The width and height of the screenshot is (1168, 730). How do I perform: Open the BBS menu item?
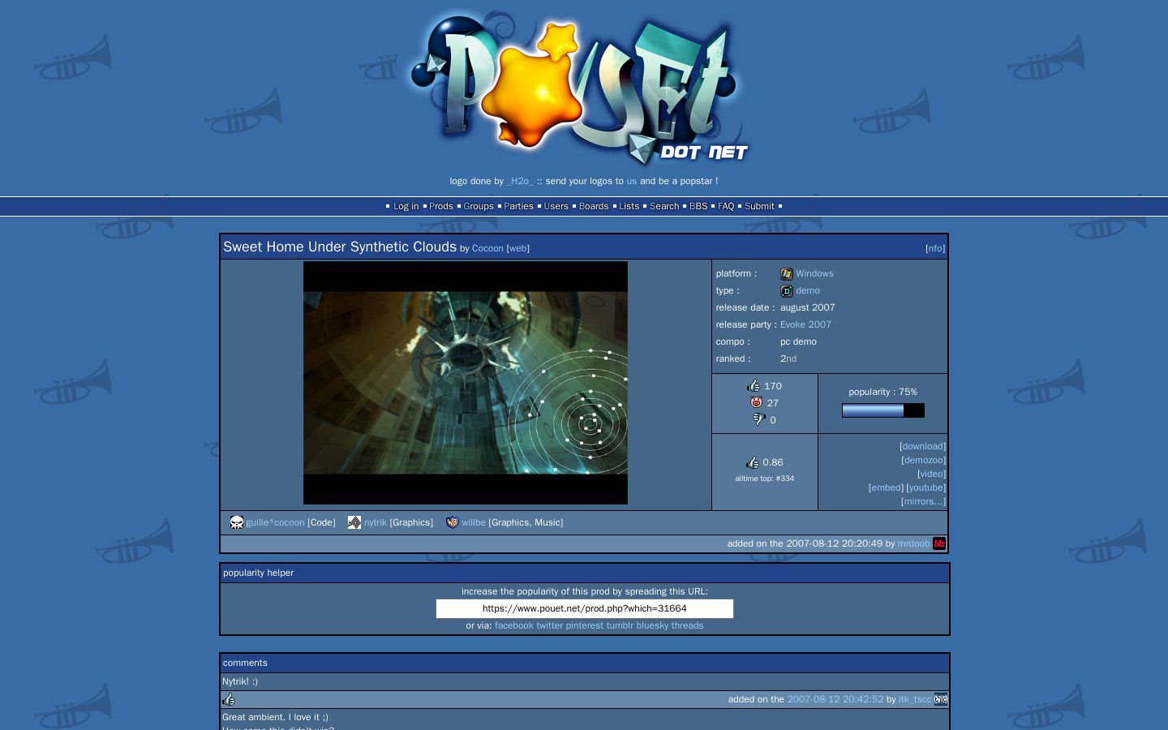pos(698,206)
